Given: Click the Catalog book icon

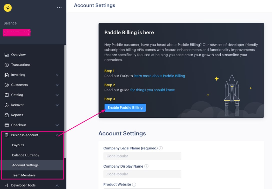Looking at the screenshot, I should (7, 95).
